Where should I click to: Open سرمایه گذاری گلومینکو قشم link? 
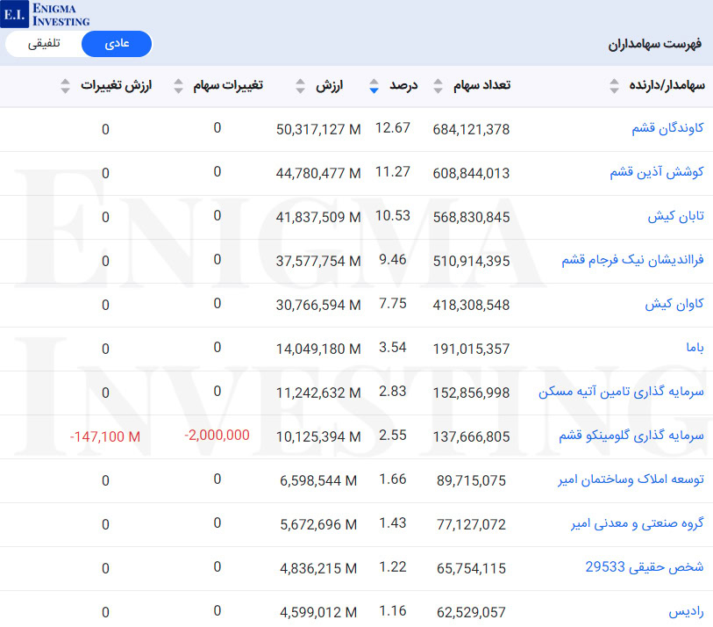pos(631,436)
